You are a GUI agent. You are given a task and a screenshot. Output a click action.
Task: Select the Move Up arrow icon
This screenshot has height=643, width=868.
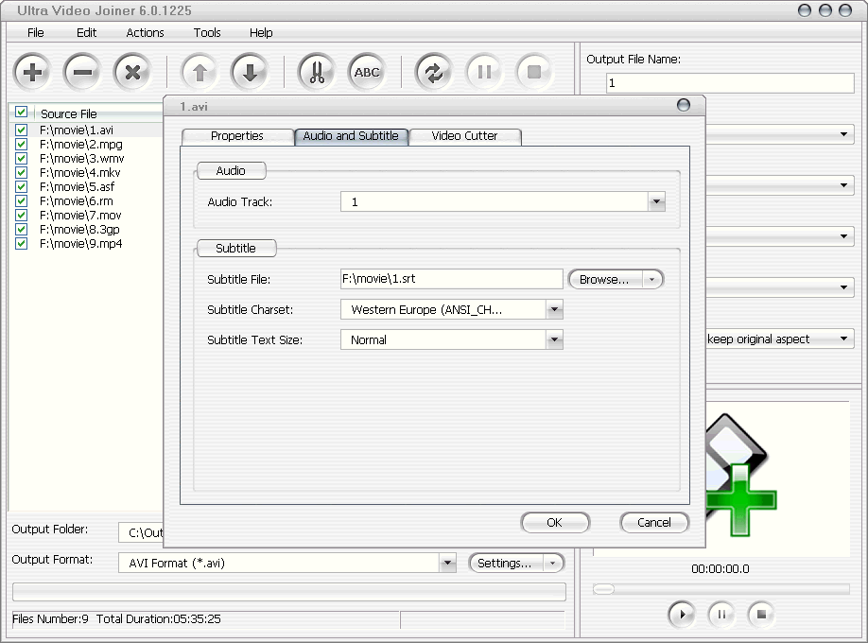click(x=200, y=71)
